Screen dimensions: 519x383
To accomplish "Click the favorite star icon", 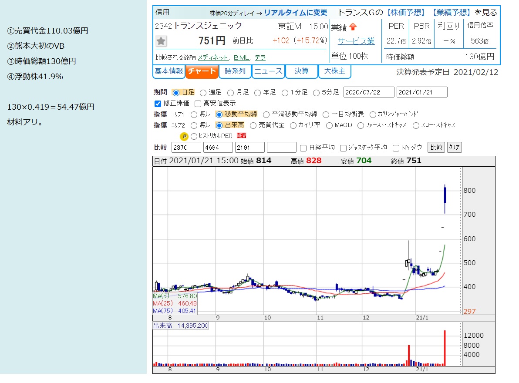I will [x=161, y=41].
